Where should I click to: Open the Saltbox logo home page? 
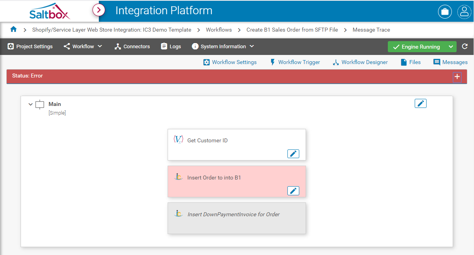50,11
